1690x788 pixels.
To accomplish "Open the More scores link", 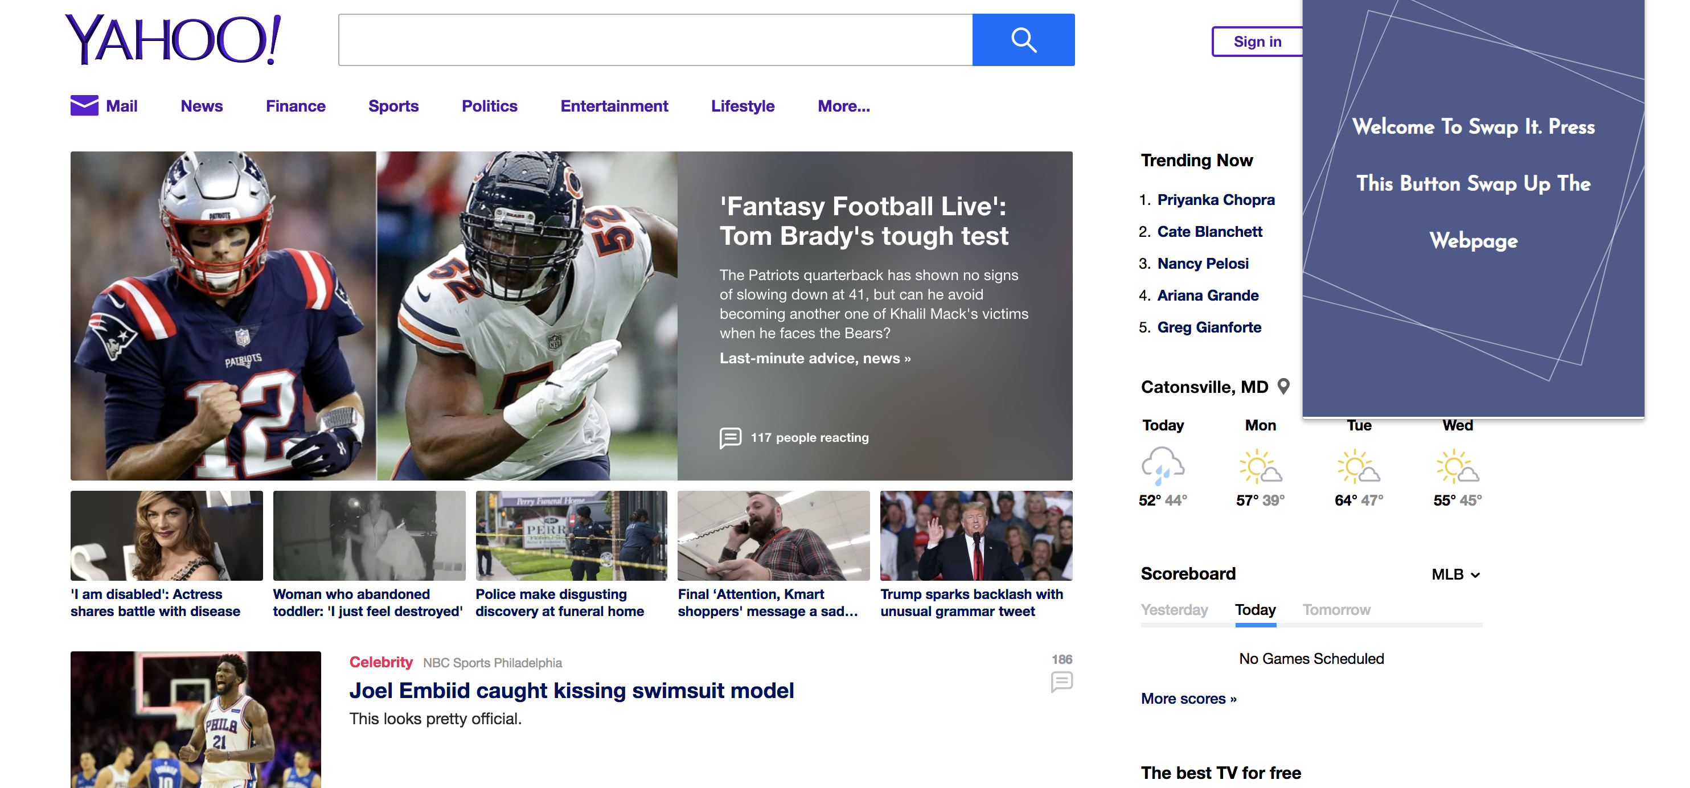I will (x=1188, y=699).
